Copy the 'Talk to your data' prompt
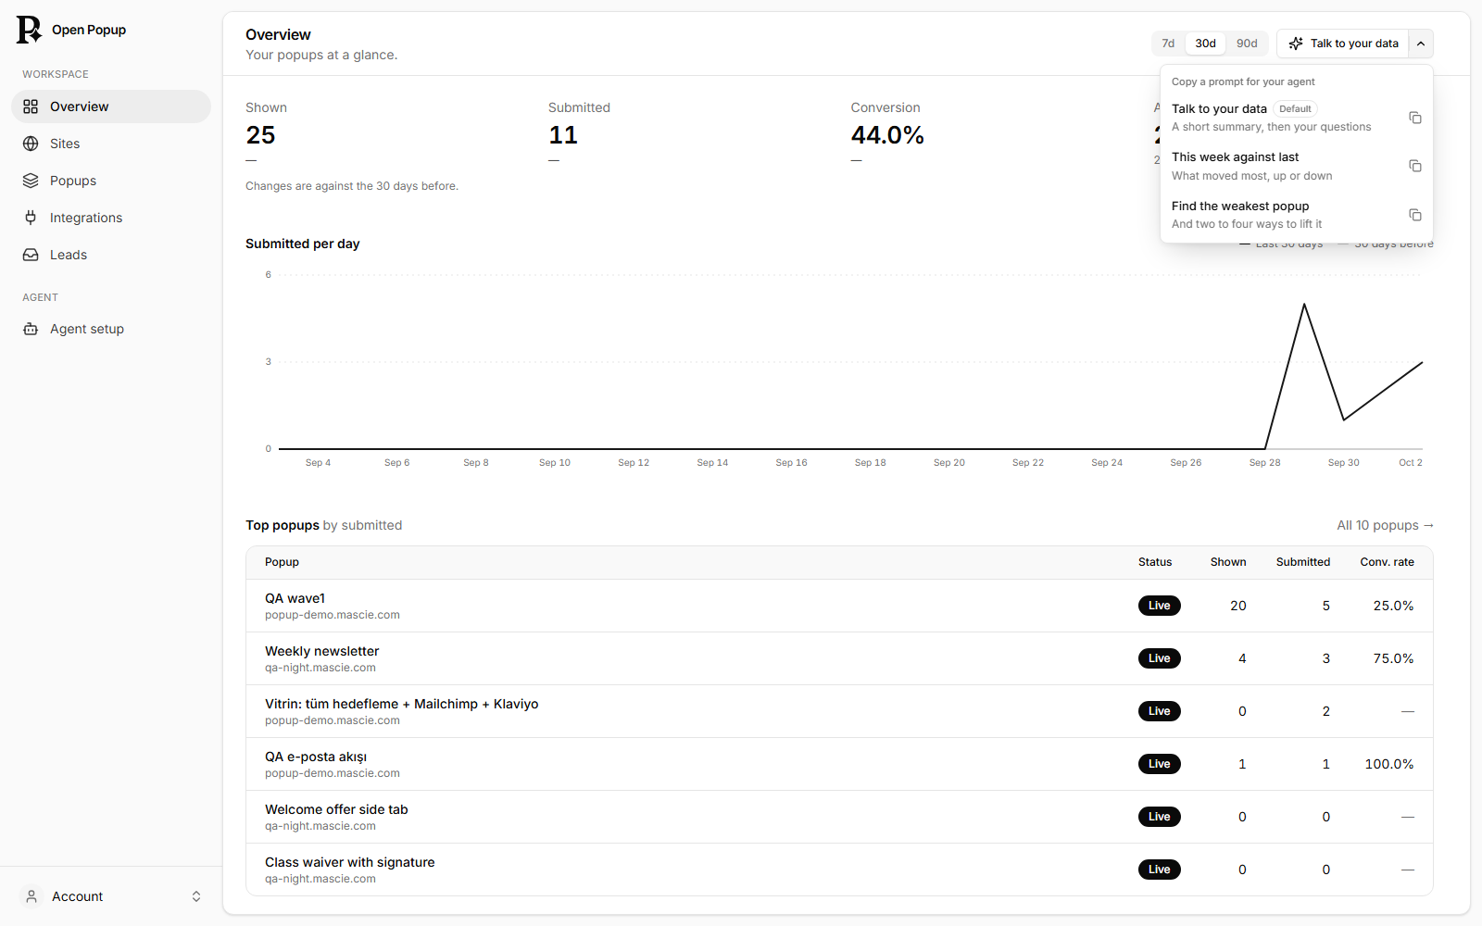This screenshot has height=926, width=1482. [1415, 118]
